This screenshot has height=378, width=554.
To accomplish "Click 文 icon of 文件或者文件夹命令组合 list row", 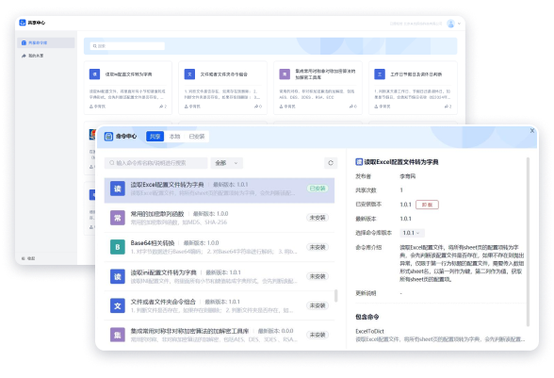I will (117, 306).
